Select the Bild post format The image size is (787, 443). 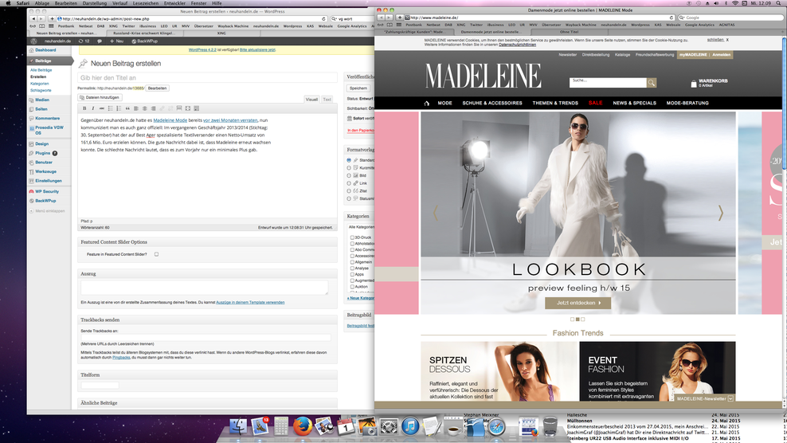click(x=349, y=176)
